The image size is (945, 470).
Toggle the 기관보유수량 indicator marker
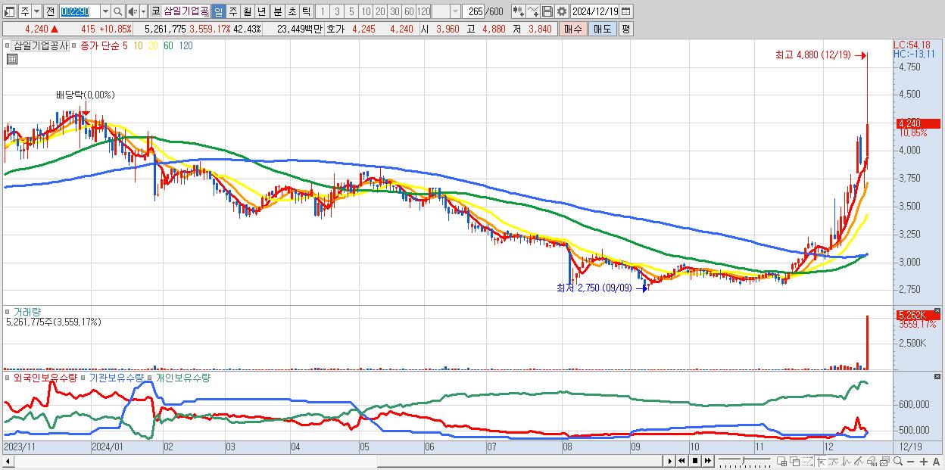(83, 377)
